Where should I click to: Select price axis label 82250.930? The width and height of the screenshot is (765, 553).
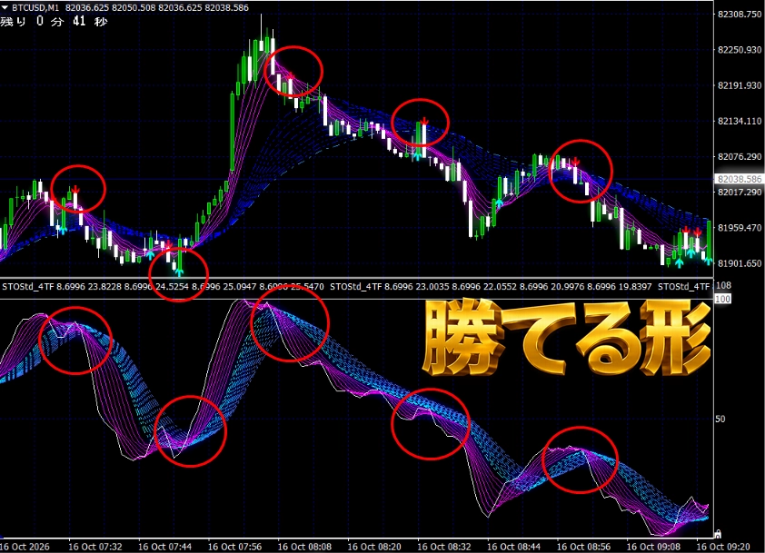tap(740, 50)
